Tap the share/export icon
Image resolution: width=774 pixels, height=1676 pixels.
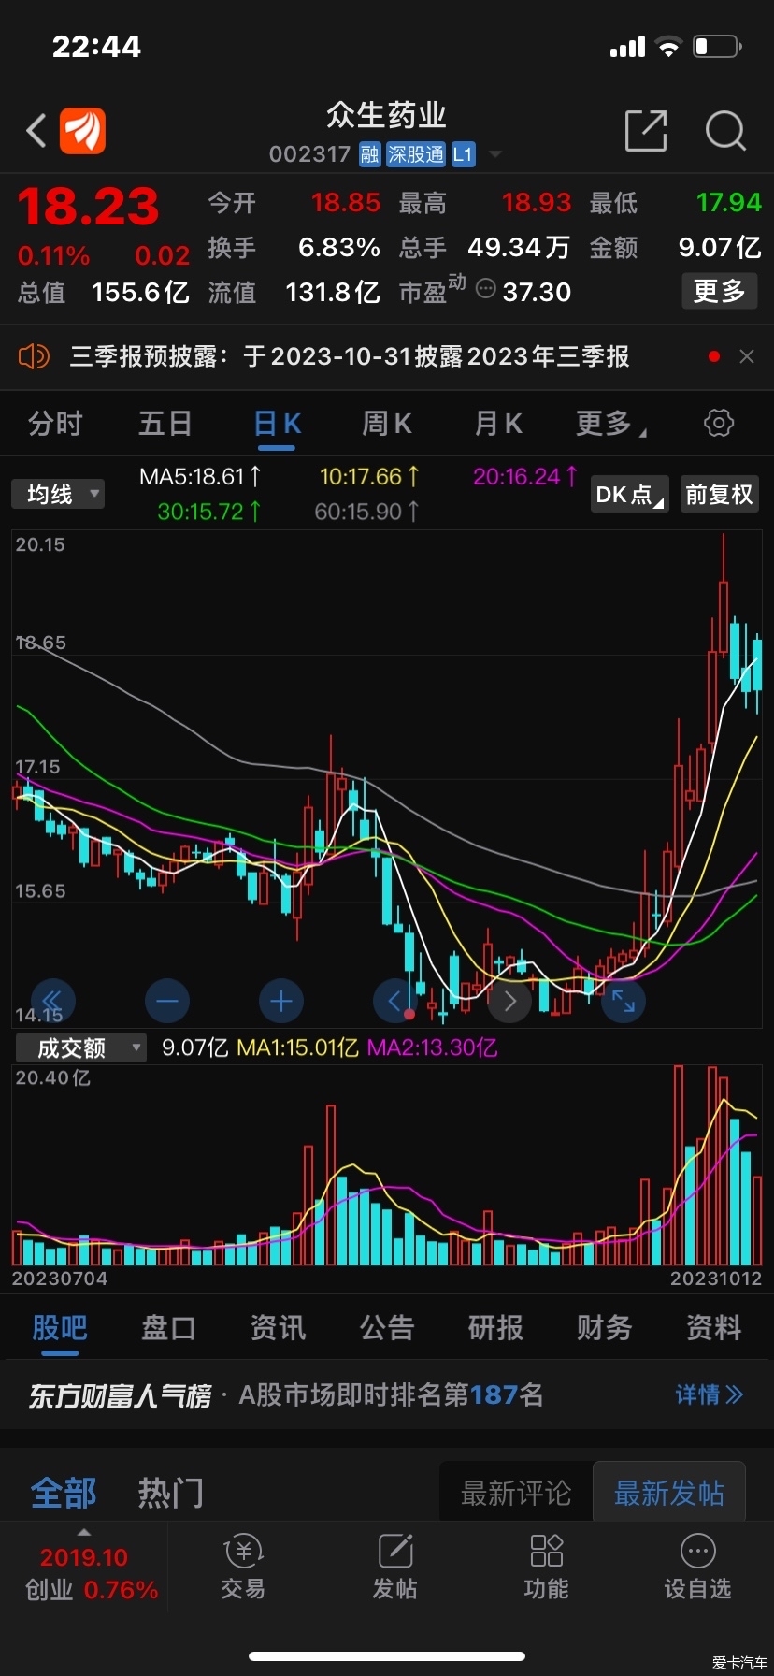[x=646, y=130]
